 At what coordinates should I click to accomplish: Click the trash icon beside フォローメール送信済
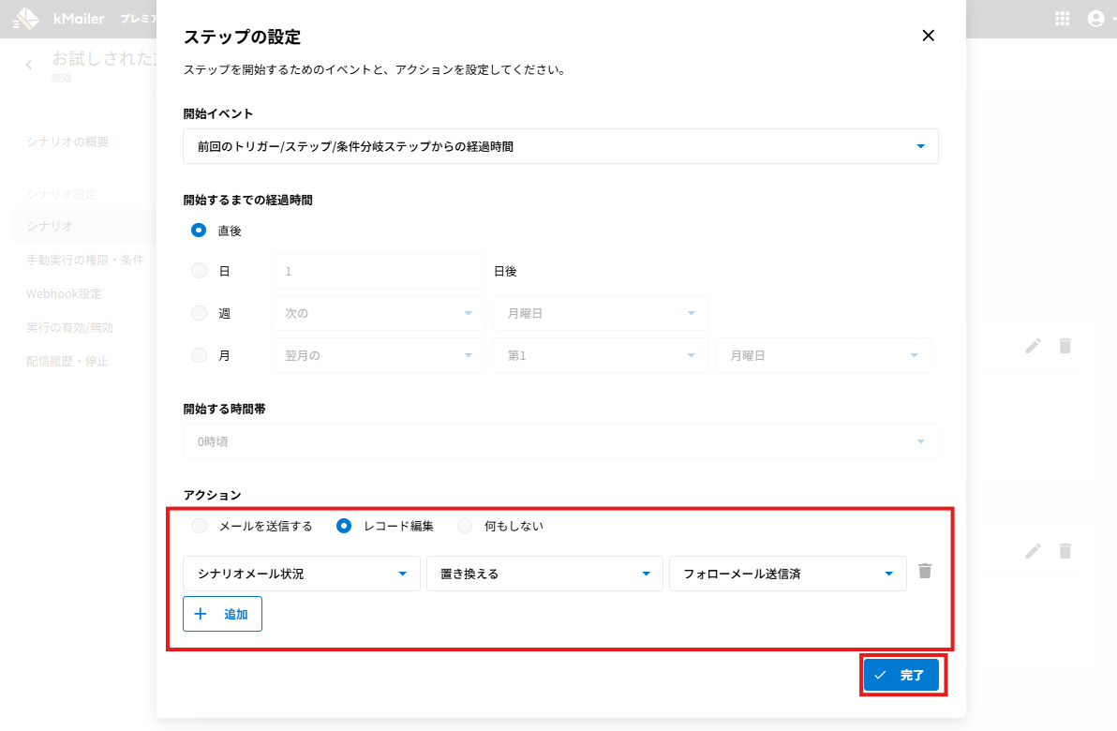pyautogui.click(x=925, y=571)
